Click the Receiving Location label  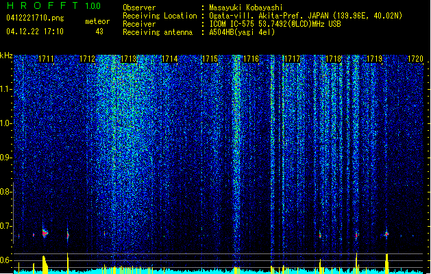pyautogui.click(x=160, y=16)
